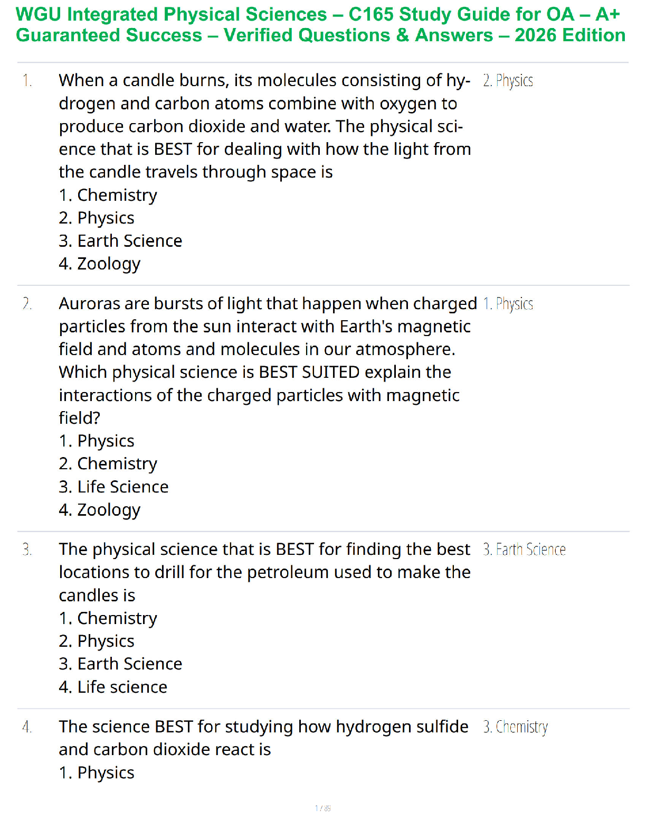Click the green WGU study guide title

[320, 25]
